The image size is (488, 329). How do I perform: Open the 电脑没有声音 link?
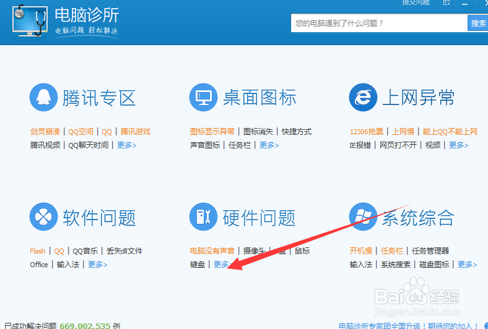point(212,251)
